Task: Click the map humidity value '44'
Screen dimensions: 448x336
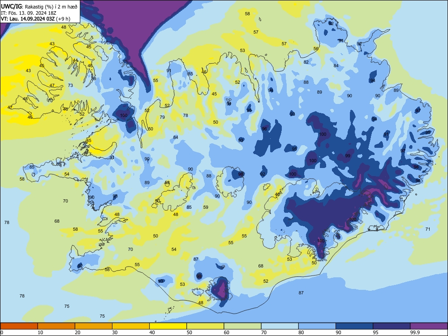Action: pos(75,60)
